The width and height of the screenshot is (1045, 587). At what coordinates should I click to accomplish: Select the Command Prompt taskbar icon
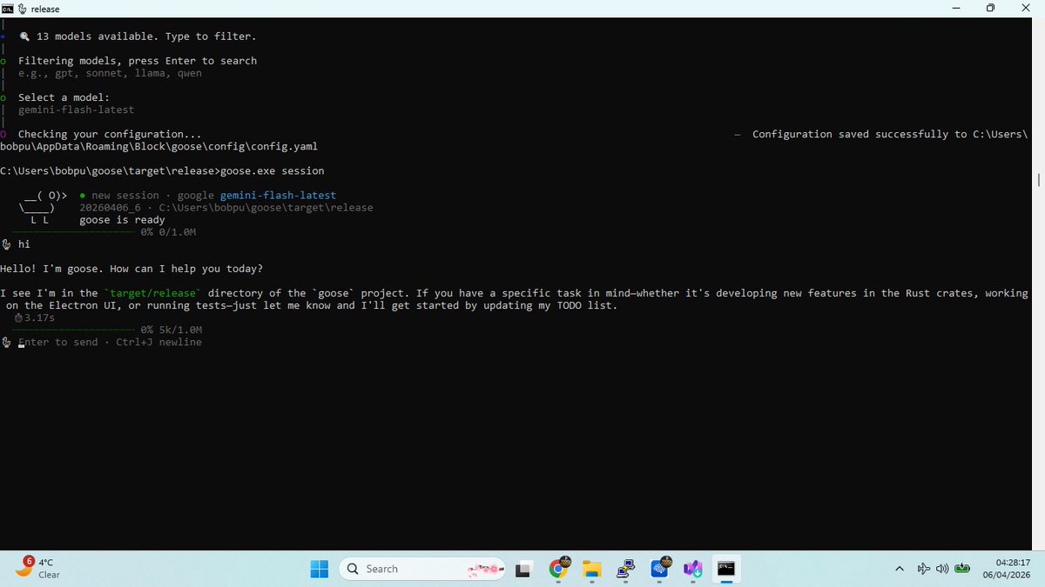tap(726, 569)
